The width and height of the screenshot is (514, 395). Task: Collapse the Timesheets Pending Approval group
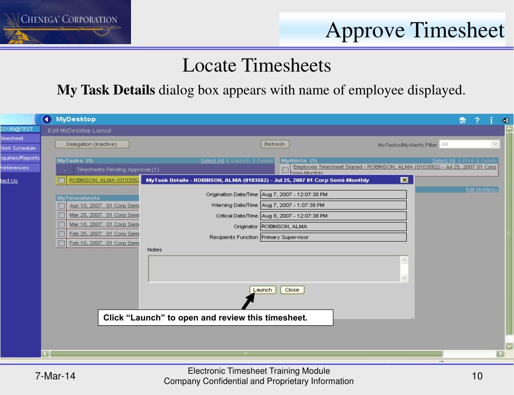[65, 170]
